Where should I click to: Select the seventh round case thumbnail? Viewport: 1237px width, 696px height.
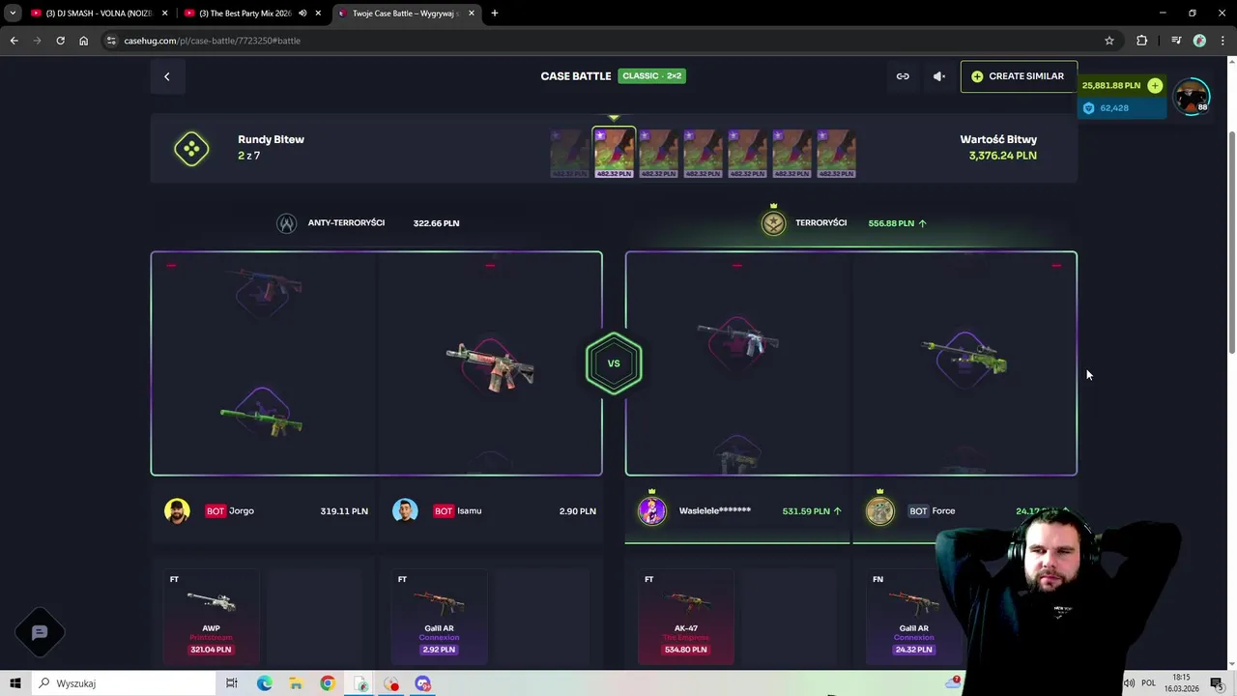pos(836,154)
